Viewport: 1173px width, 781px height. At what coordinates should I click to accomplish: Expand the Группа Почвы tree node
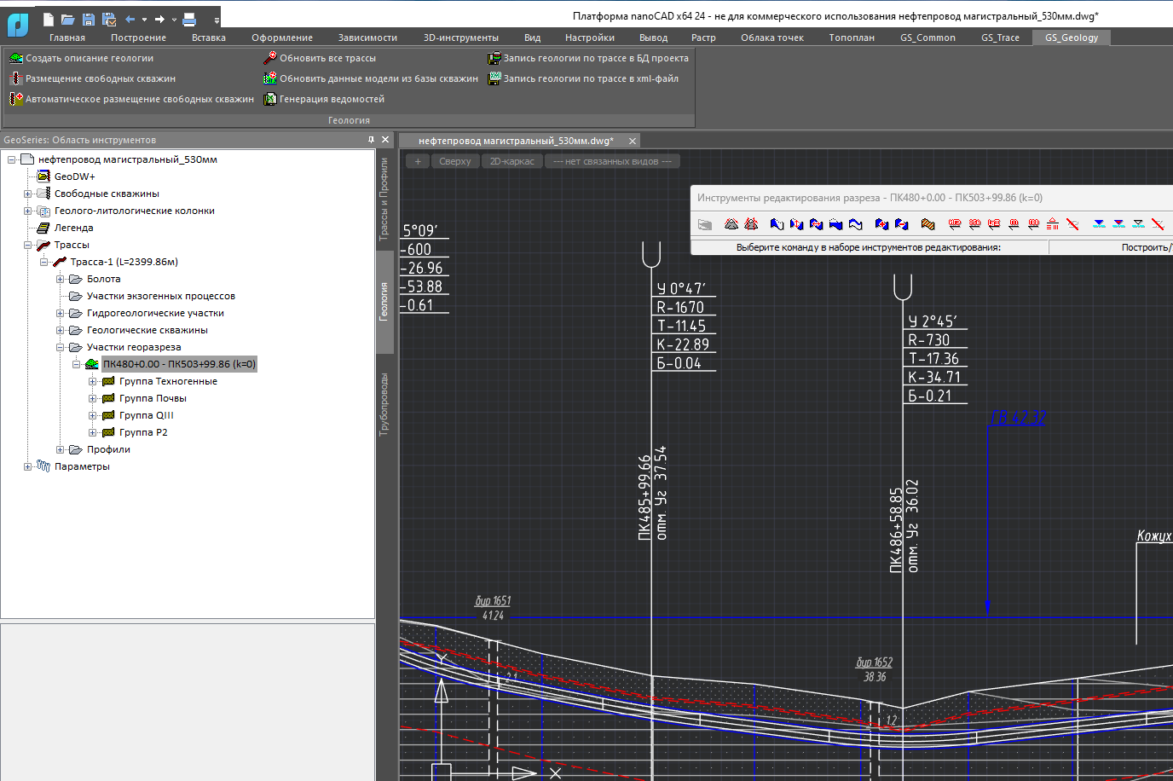pyautogui.click(x=93, y=398)
